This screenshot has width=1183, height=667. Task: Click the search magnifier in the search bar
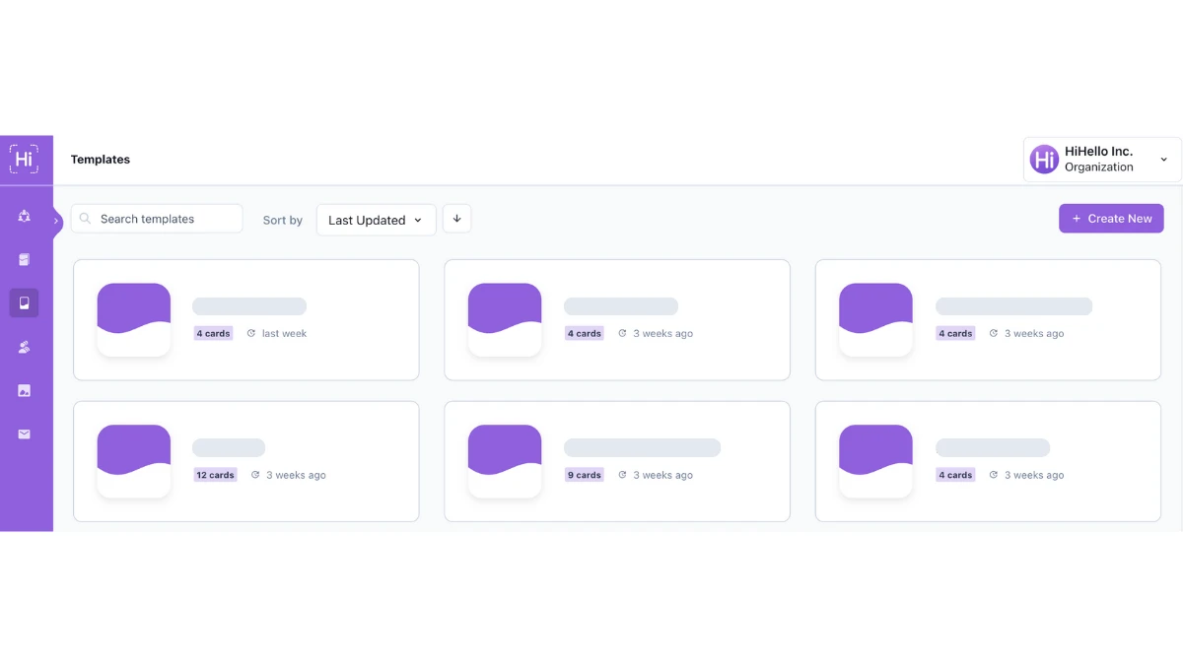coord(86,218)
